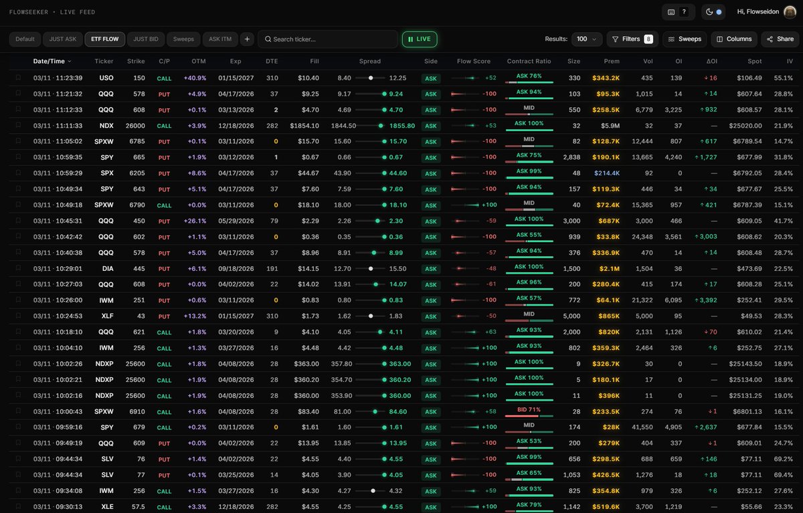Click the BID 71% contract ratio label
803x513 pixels.
pos(529,409)
